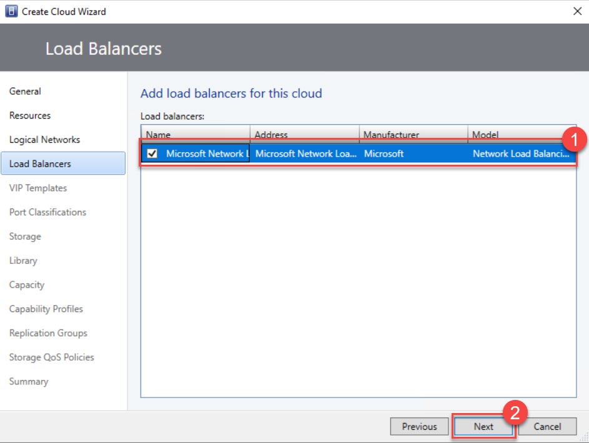Uncheck the Microsoft Network Load Balancer checkbox
Screen dimensions: 589x443
click(x=152, y=153)
